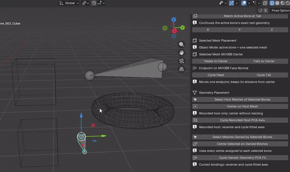This screenshot has height=172, width=290.
Task: Click Cycle Owned-Geometry PCA Fit
Action: point(240,158)
